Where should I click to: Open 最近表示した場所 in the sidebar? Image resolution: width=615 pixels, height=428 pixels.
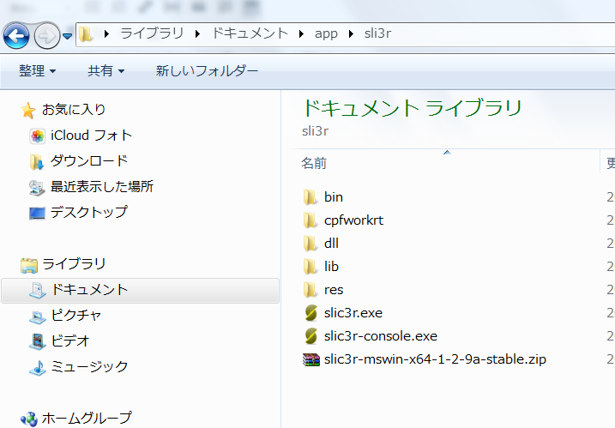(x=102, y=187)
